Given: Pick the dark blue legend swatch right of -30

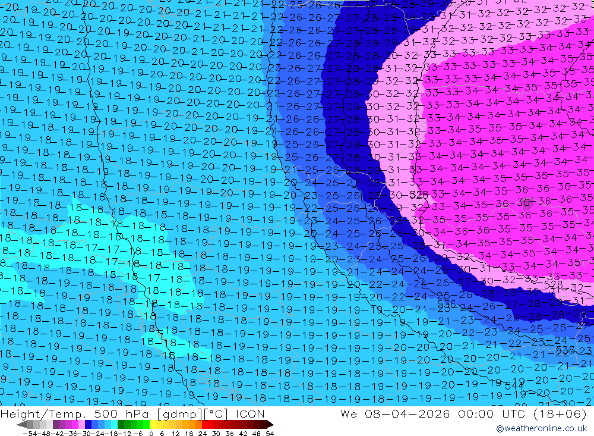Looking at the screenshot, I should (88, 425).
